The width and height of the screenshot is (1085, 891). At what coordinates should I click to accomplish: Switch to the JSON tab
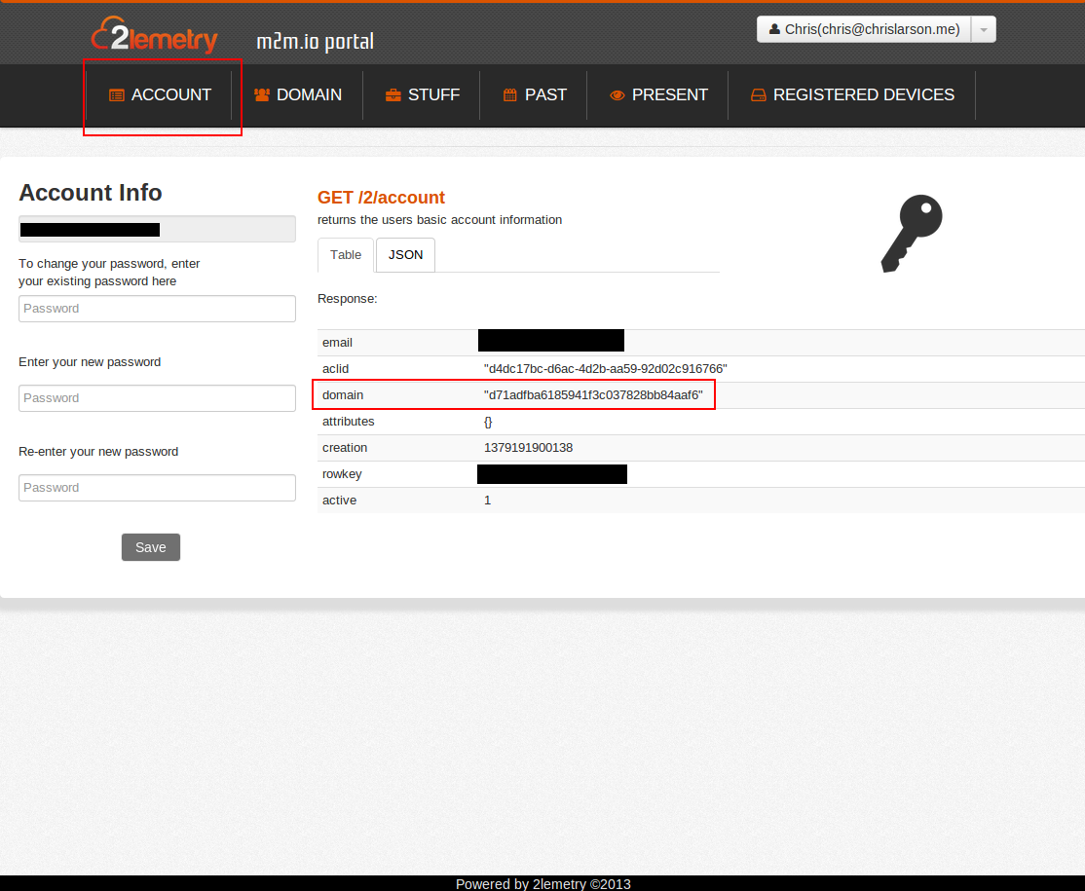pyautogui.click(x=405, y=255)
